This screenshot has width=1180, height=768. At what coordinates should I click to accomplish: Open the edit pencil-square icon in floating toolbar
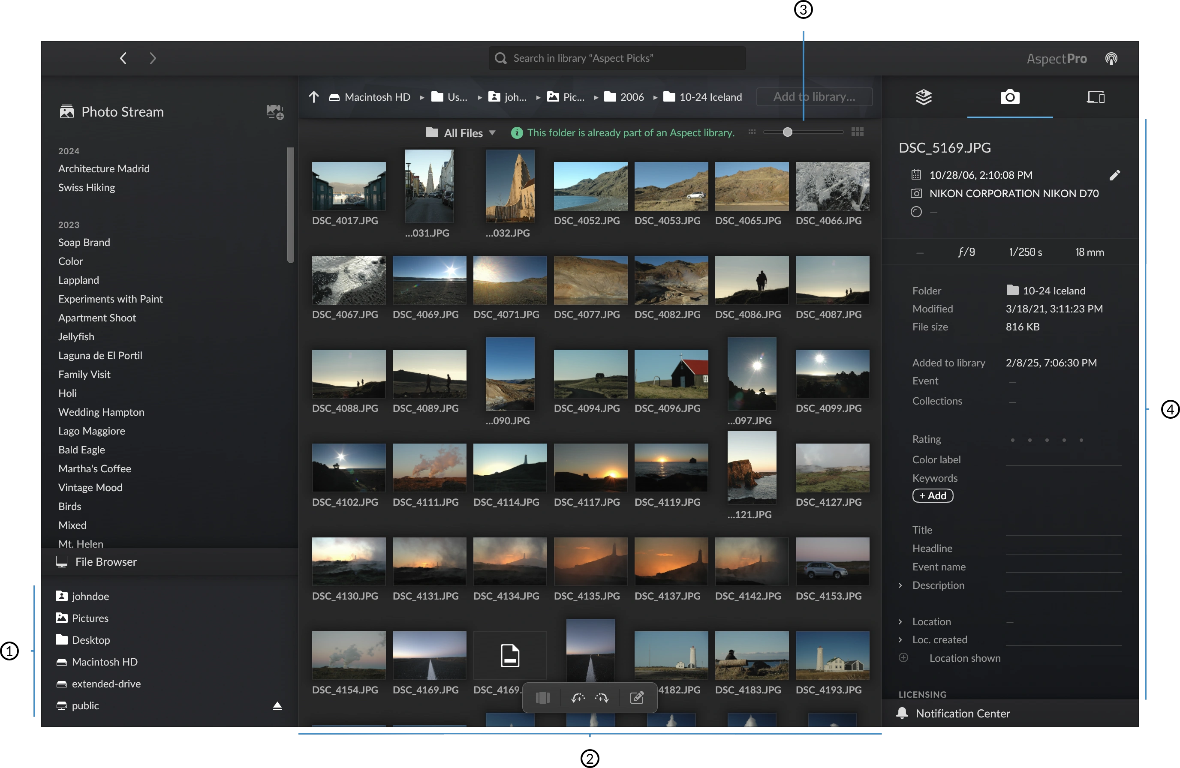click(637, 698)
